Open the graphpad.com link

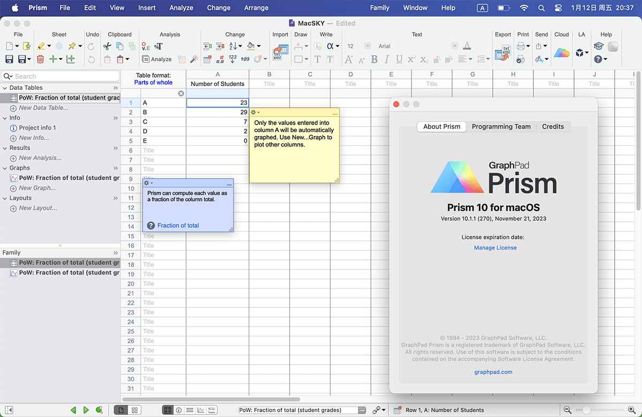click(493, 372)
